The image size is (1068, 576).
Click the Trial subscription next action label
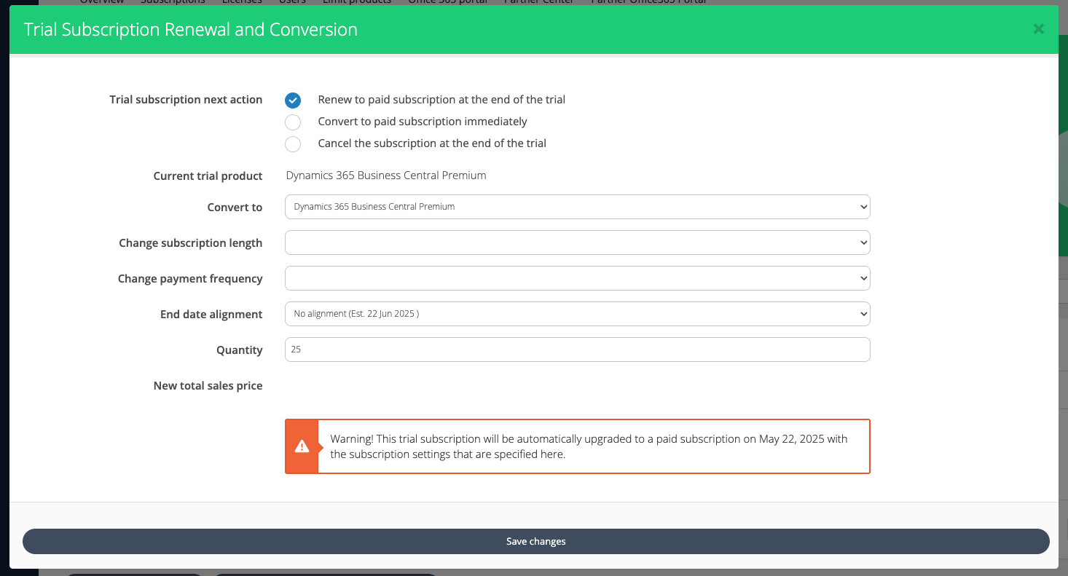186,100
